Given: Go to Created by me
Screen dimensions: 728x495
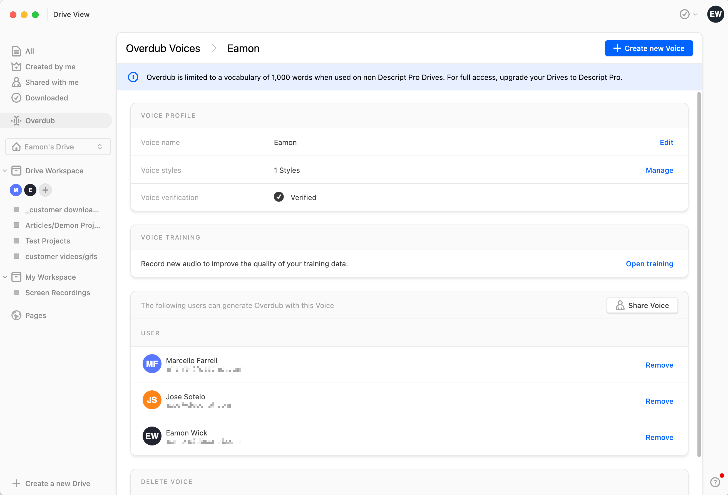Looking at the screenshot, I should pyautogui.click(x=50, y=67).
